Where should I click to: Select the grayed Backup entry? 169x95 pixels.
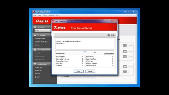pyautogui.click(x=37, y=45)
